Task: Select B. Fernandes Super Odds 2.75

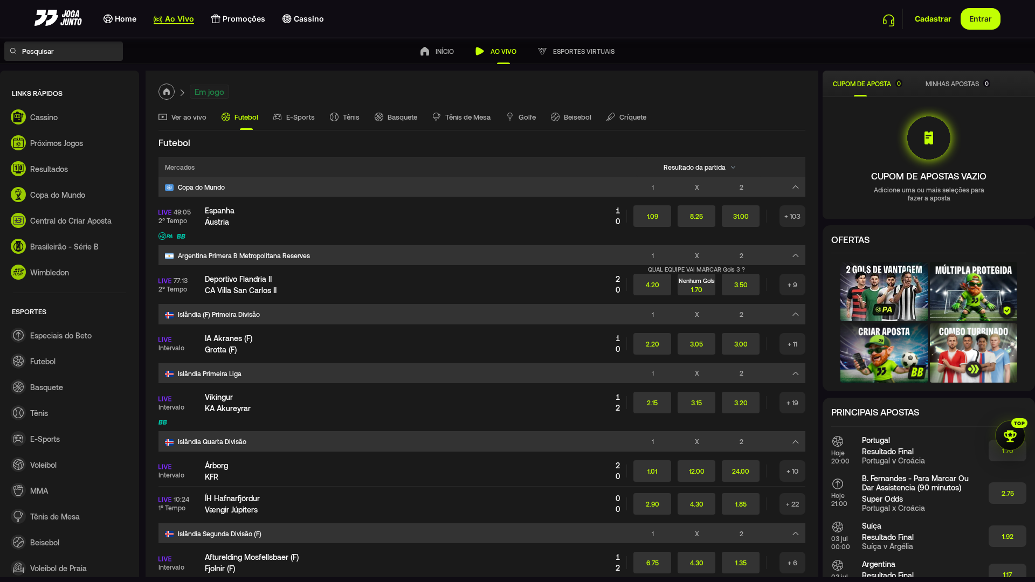Action: tap(1007, 493)
